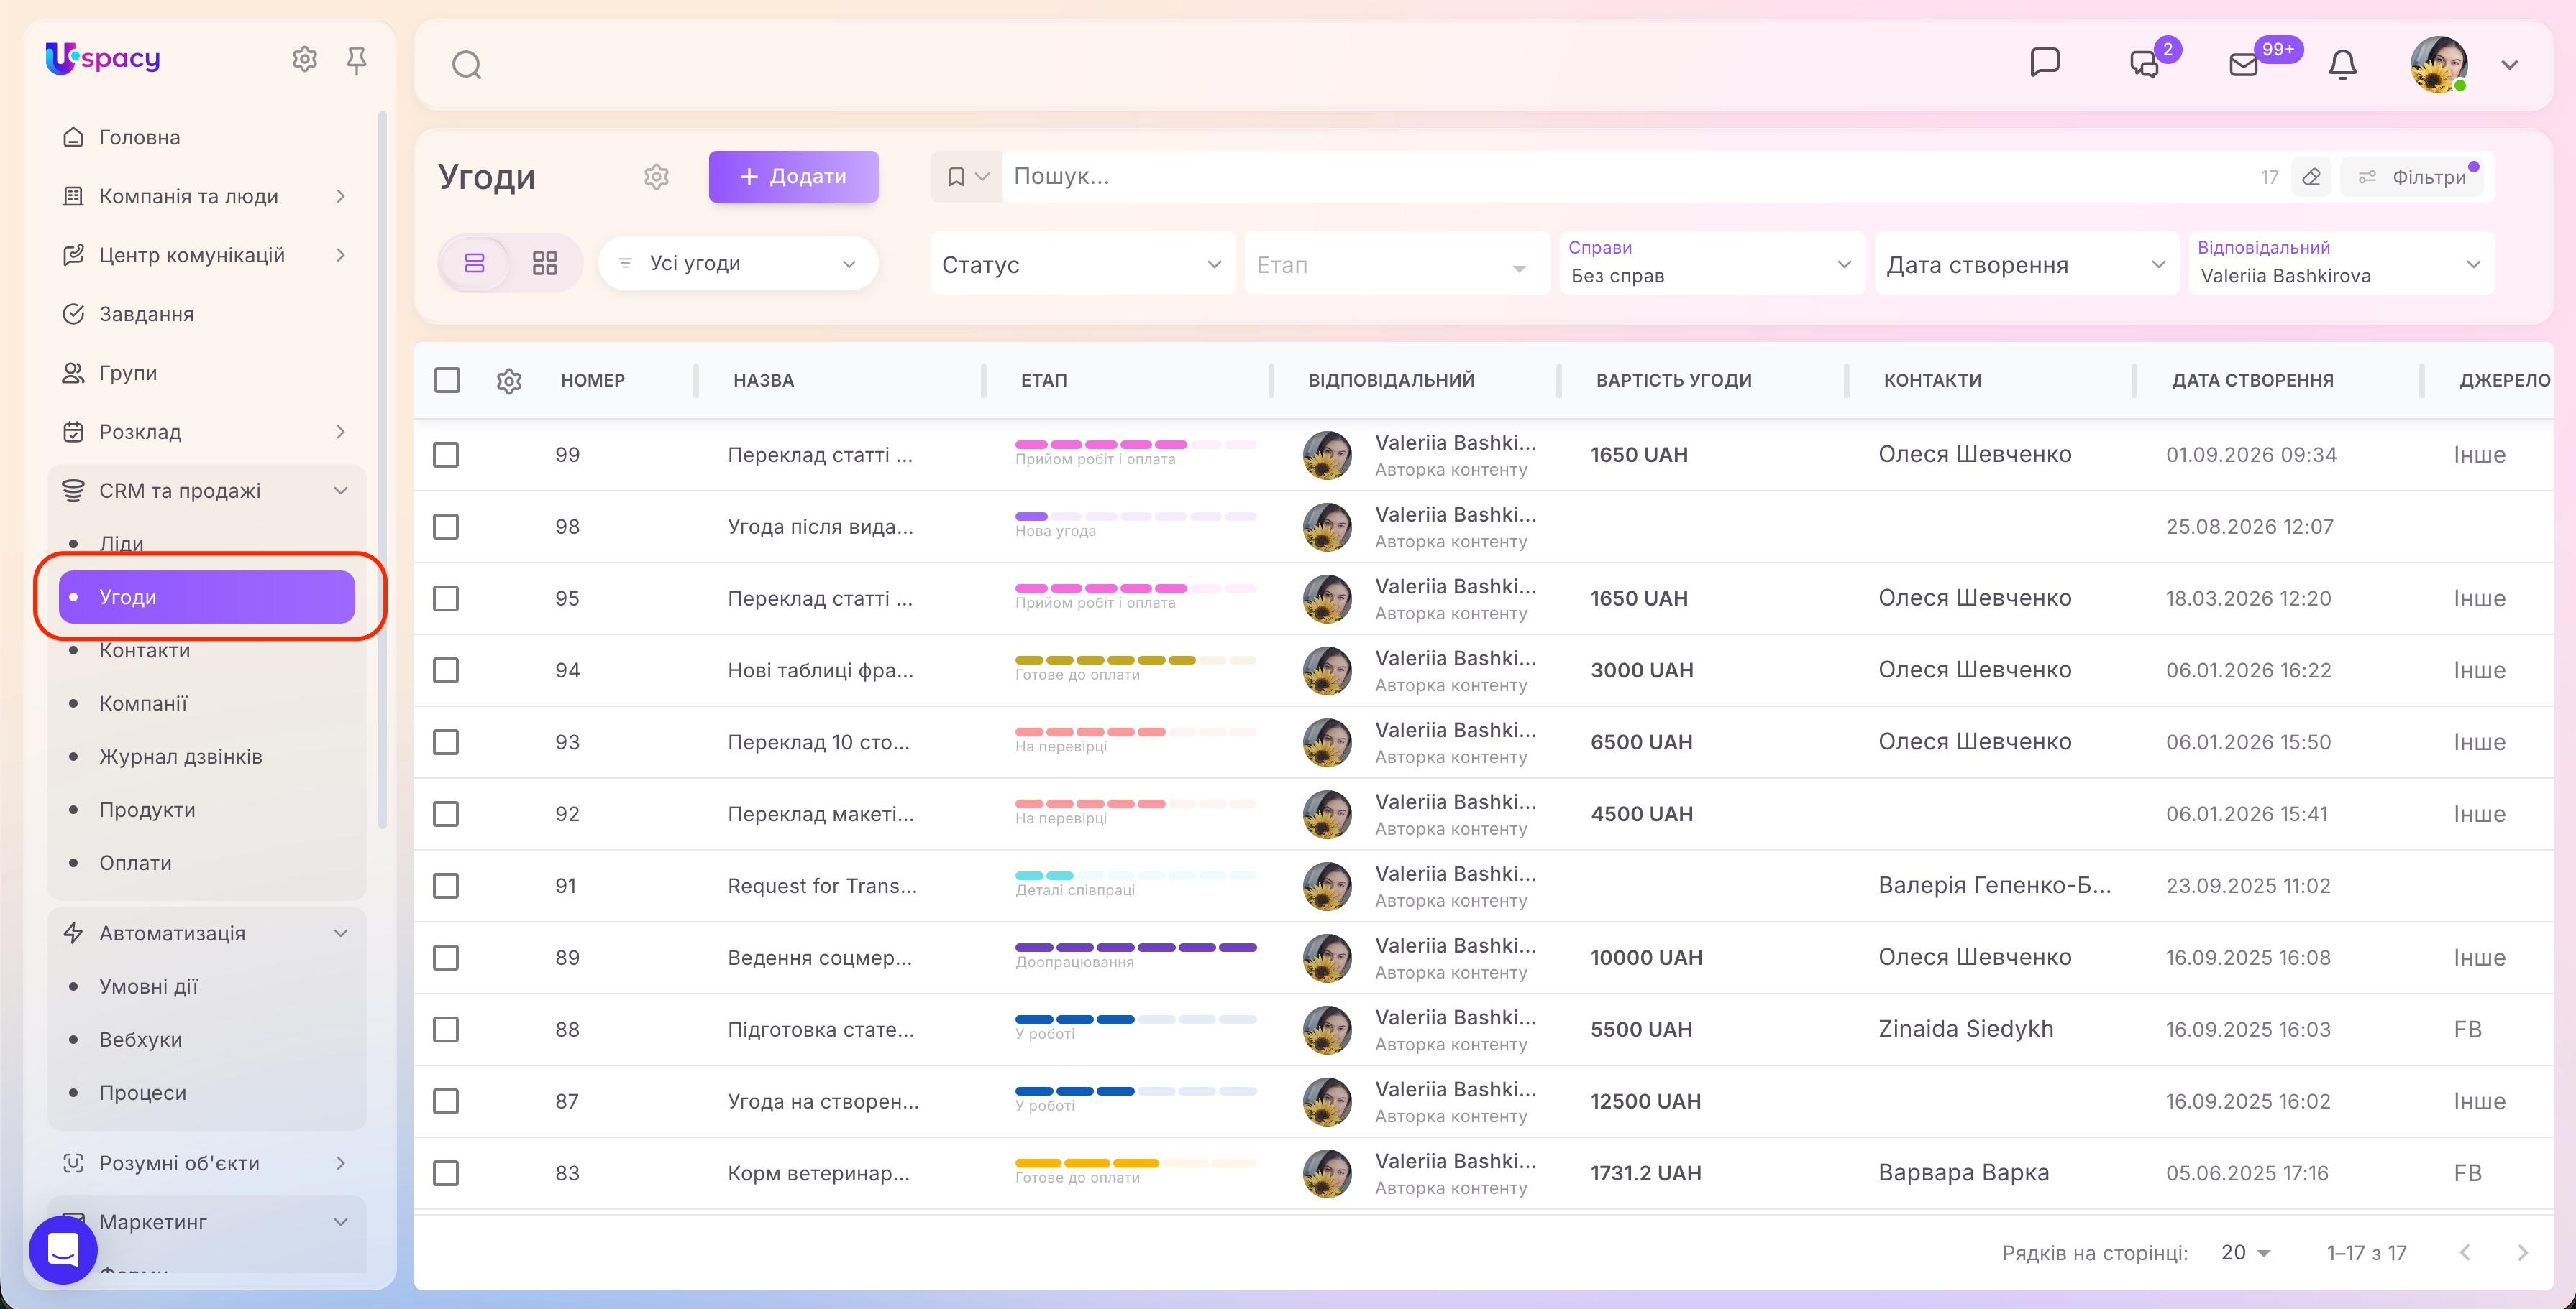This screenshot has height=1309, width=2576.
Task: Toggle the select-all checkbox in table header
Action: 447,381
